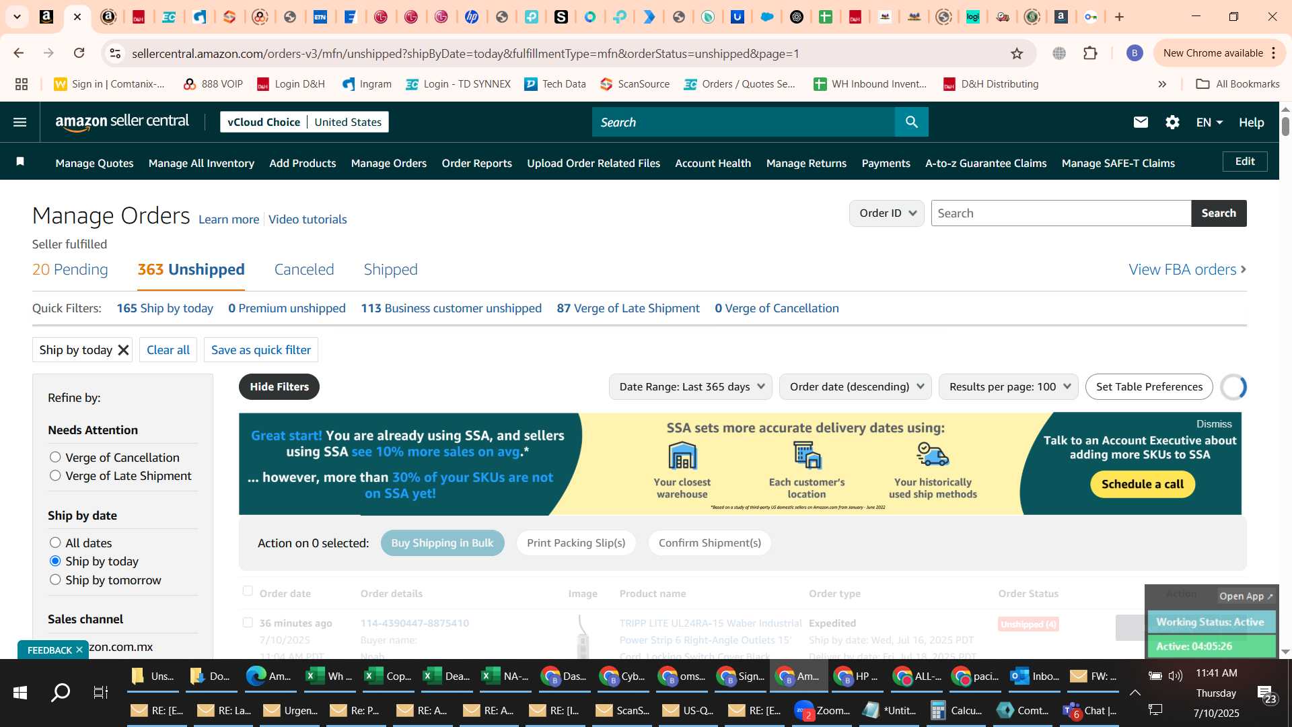Viewport: 1292px width, 727px height.
Task: Open the EN language dropdown
Action: (x=1209, y=122)
